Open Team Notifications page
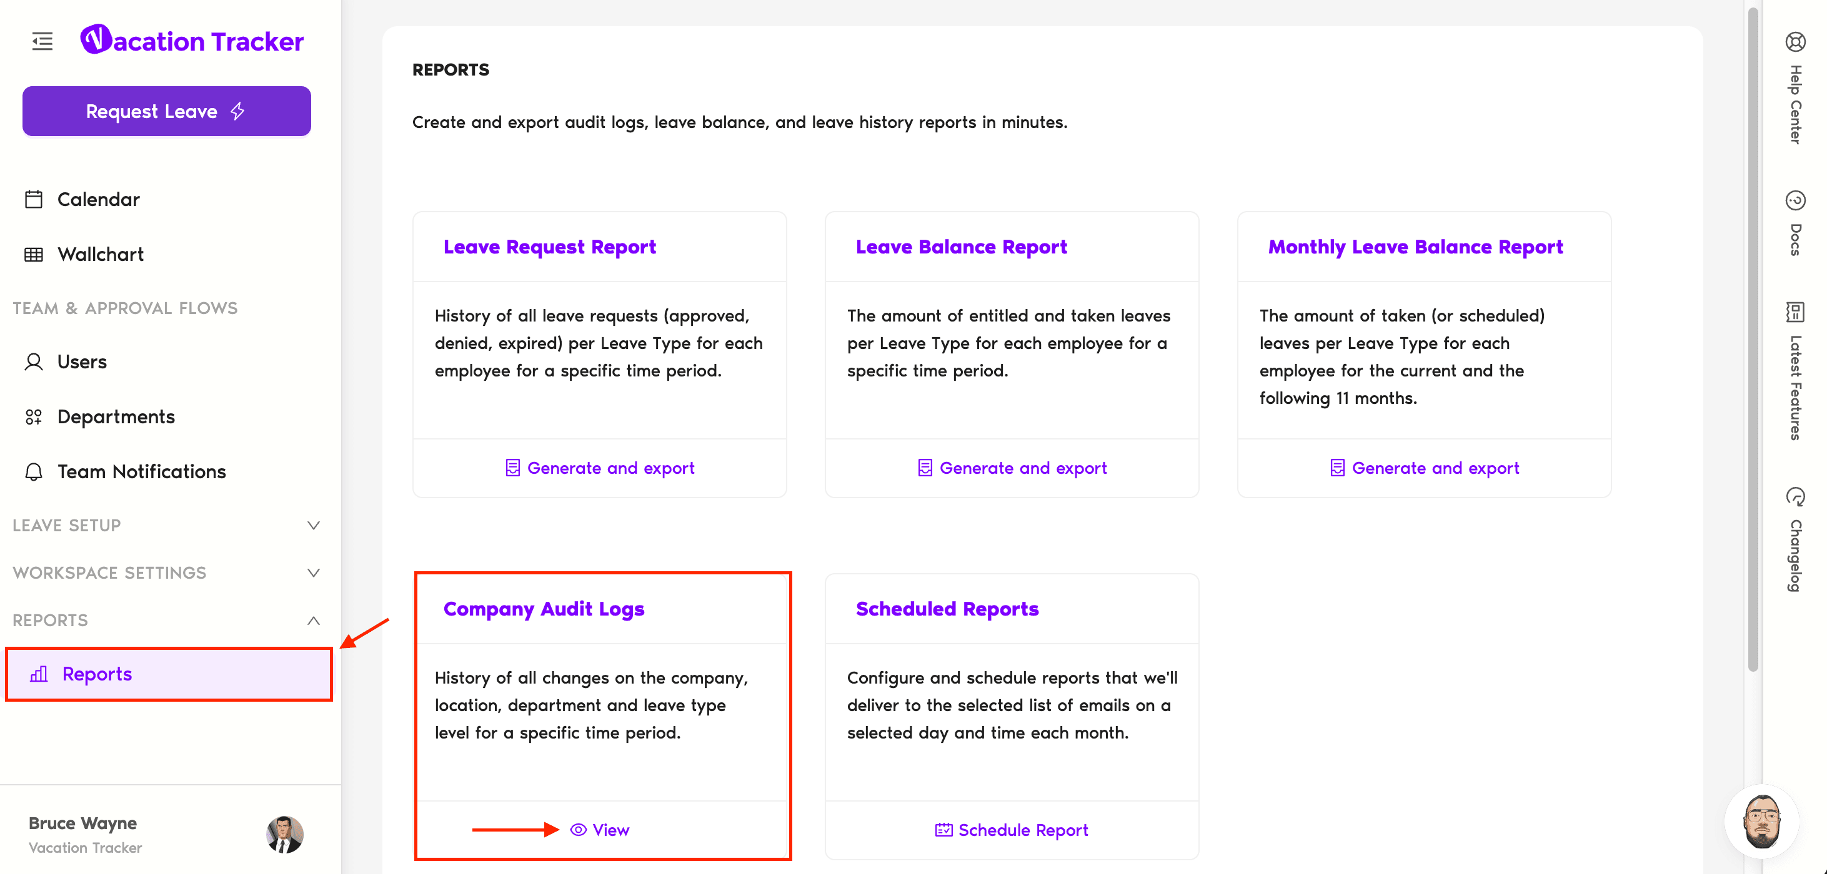The height and width of the screenshot is (874, 1827). (141, 471)
